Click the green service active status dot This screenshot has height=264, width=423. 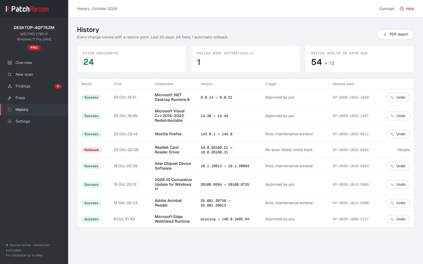click(7, 245)
